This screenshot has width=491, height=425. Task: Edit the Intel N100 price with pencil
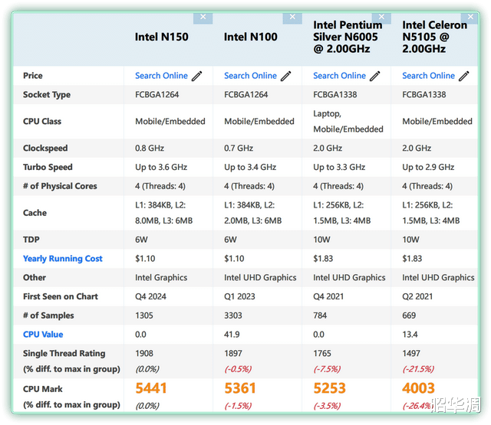tap(286, 76)
